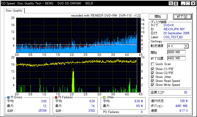This screenshot has height=117, width=197.
Task: Click the 速度 value 4.17 X
Action: [x=183, y=111]
